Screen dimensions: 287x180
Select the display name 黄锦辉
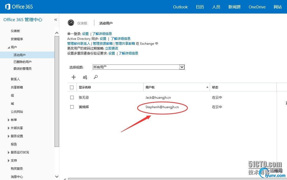tap(84, 107)
